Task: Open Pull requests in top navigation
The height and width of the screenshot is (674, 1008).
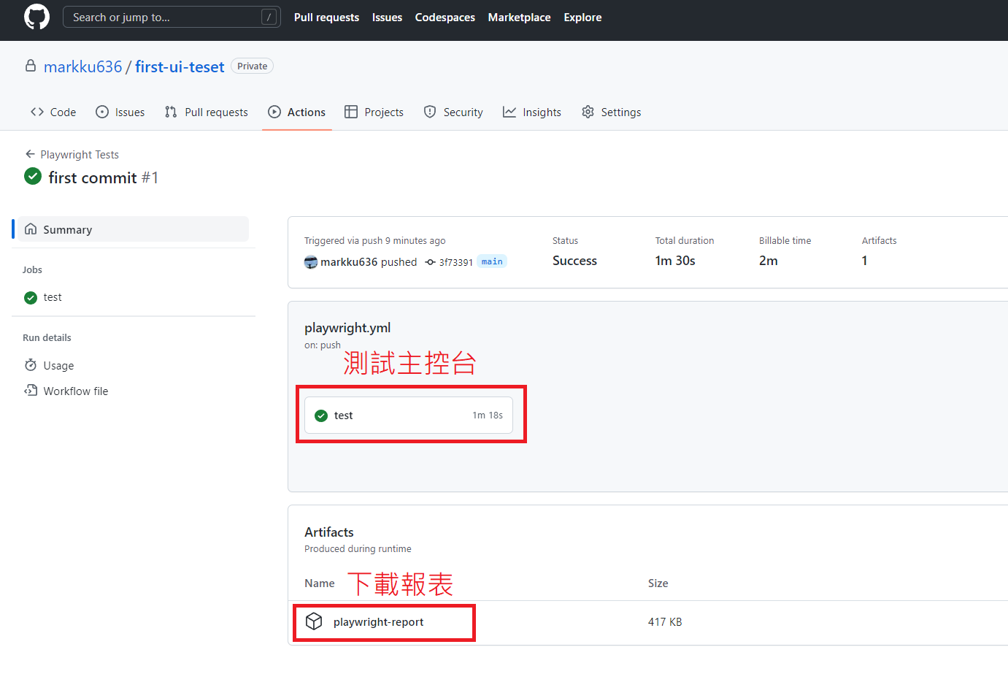Action: pyautogui.click(x=326, y=18)
